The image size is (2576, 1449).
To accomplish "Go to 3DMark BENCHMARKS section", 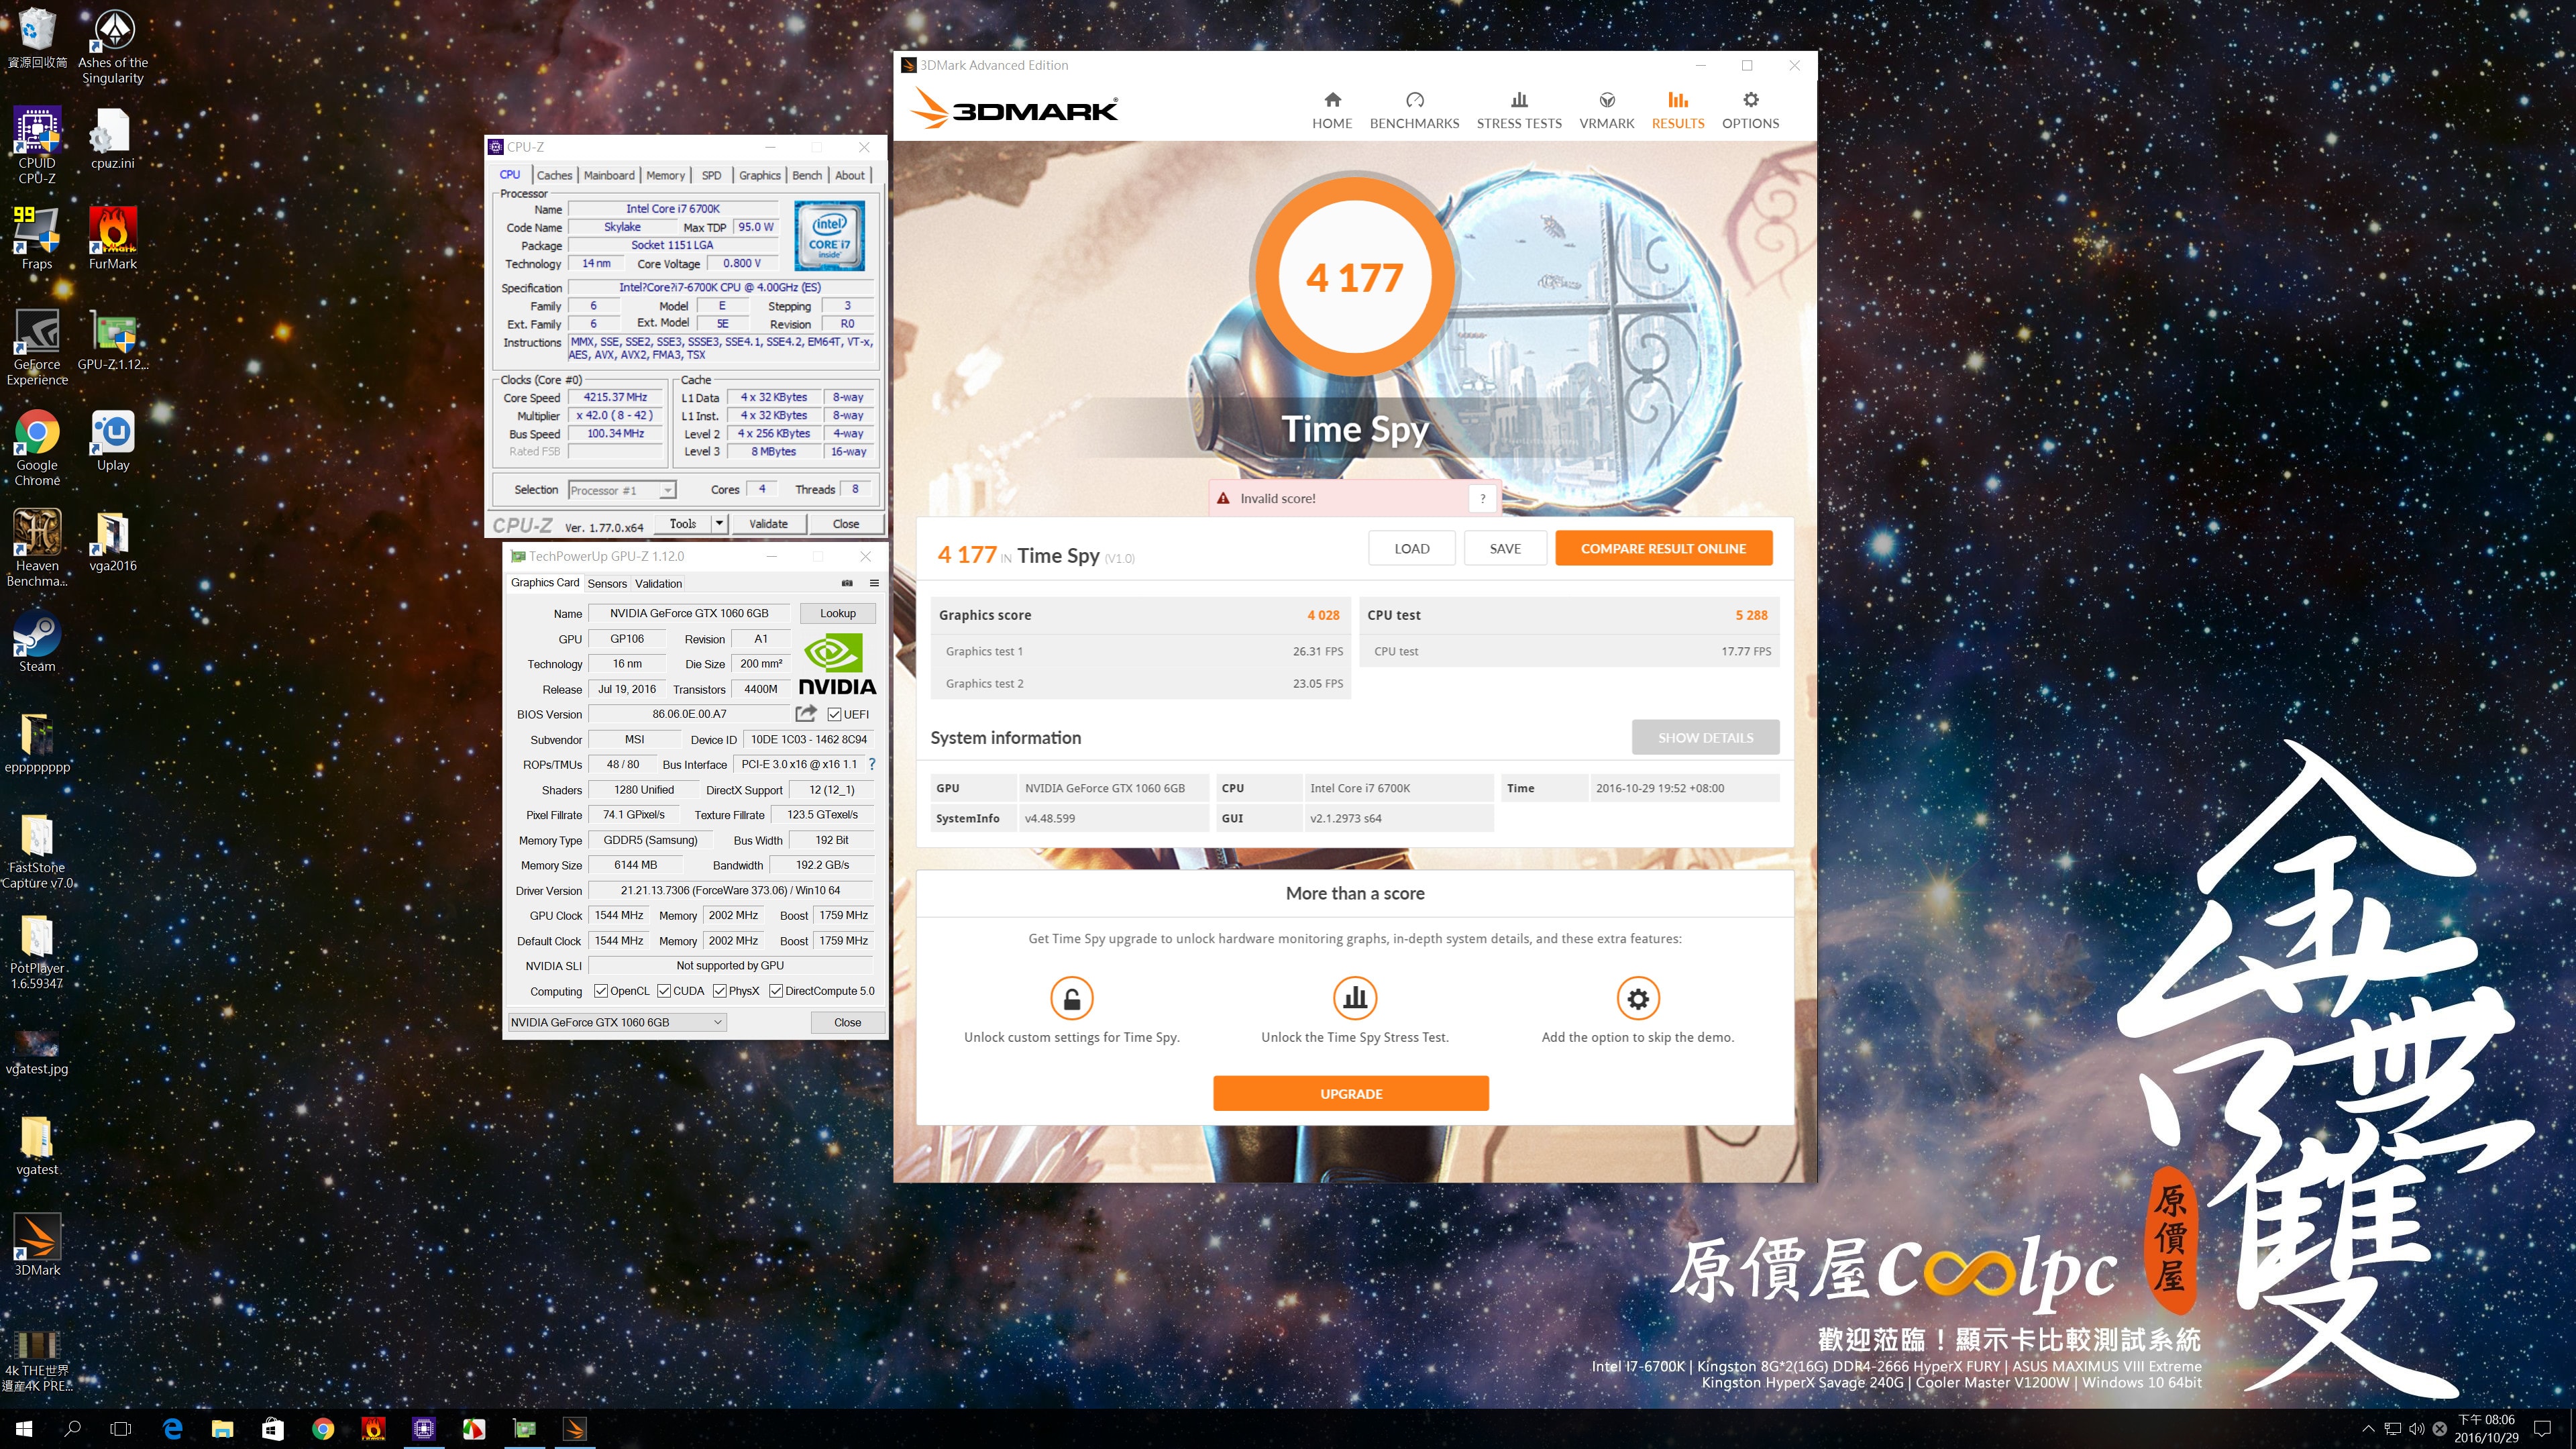I will 1414,110.
